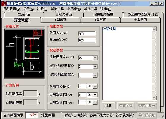
Task: Click the section shape diagram image
Action: [x=25, y=53]
